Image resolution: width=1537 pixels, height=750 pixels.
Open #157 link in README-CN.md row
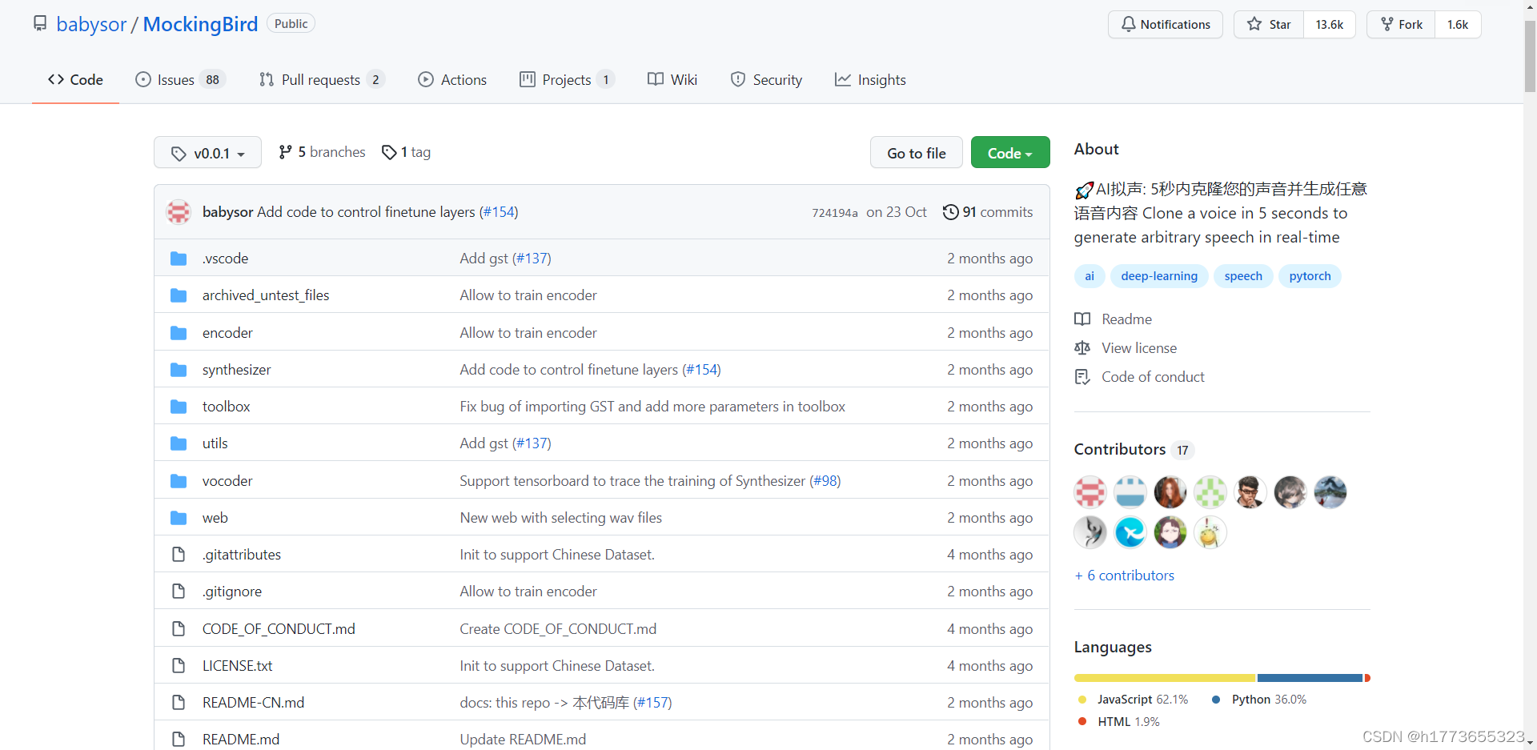(x=652, y=703)
